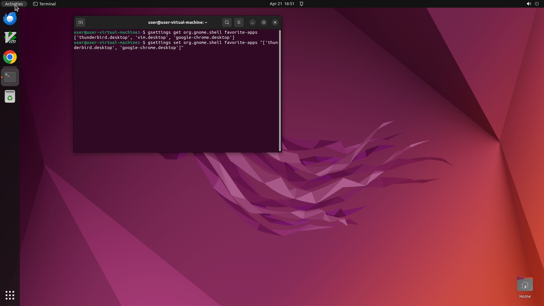Launch Vim from the dock
This screenshot has width=544, height=306.
[x=10, y=38]
